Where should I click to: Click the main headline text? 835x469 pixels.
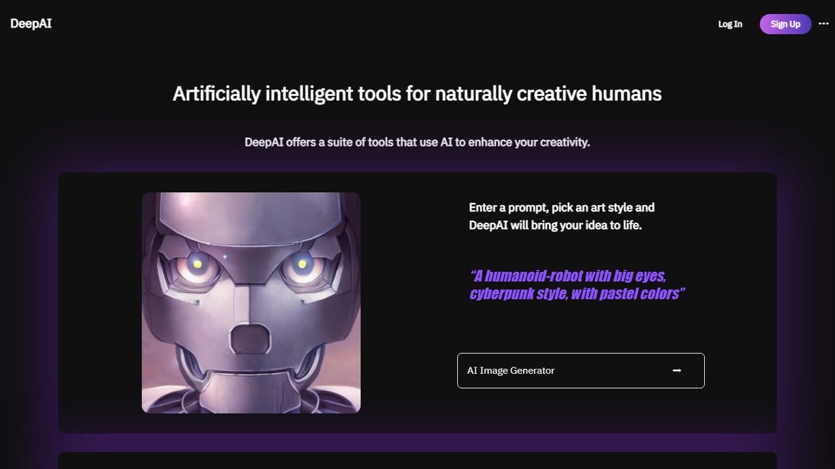coord(417,93)
